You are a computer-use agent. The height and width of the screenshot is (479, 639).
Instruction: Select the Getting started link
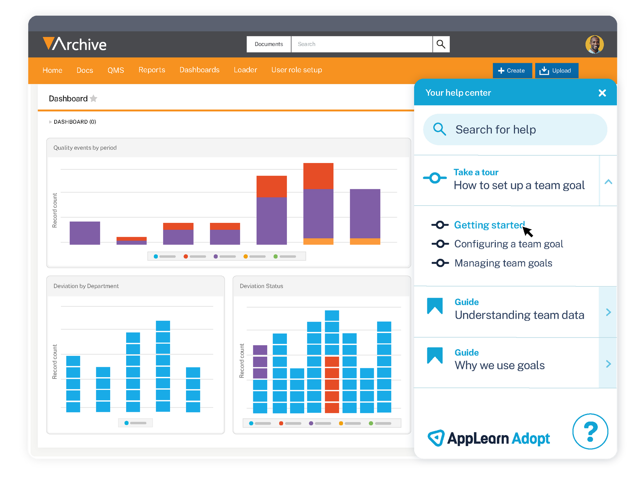(489, 225)
